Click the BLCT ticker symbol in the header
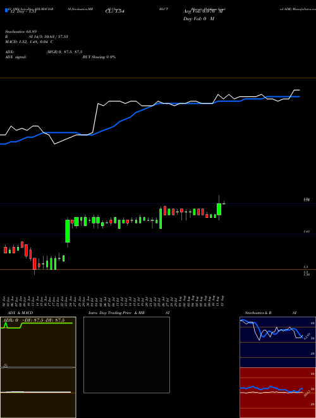This screenshot has width=316, height=418. click(x=164, y=9)
